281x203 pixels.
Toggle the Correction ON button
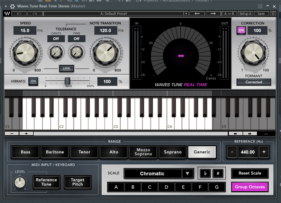241,30
